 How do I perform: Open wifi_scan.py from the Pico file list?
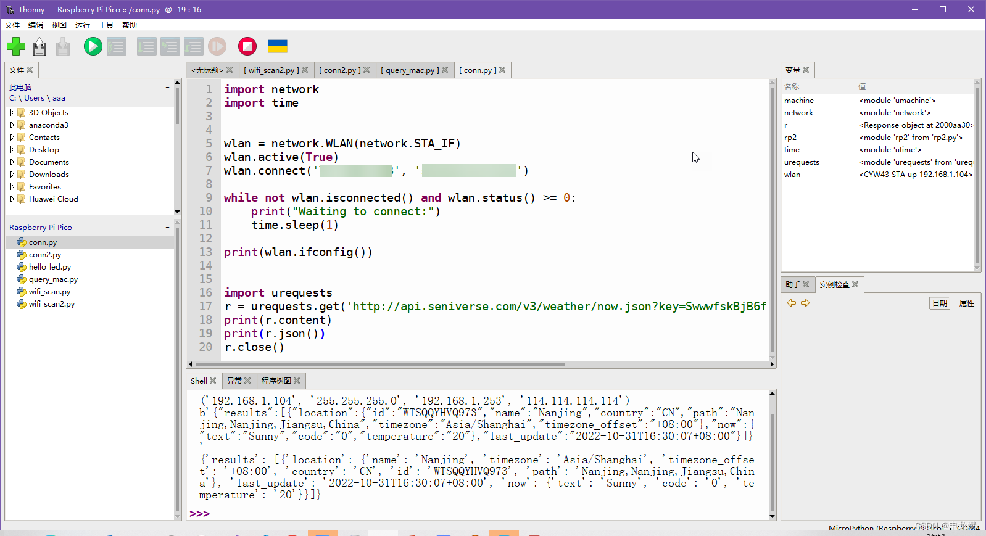point(49,292)
